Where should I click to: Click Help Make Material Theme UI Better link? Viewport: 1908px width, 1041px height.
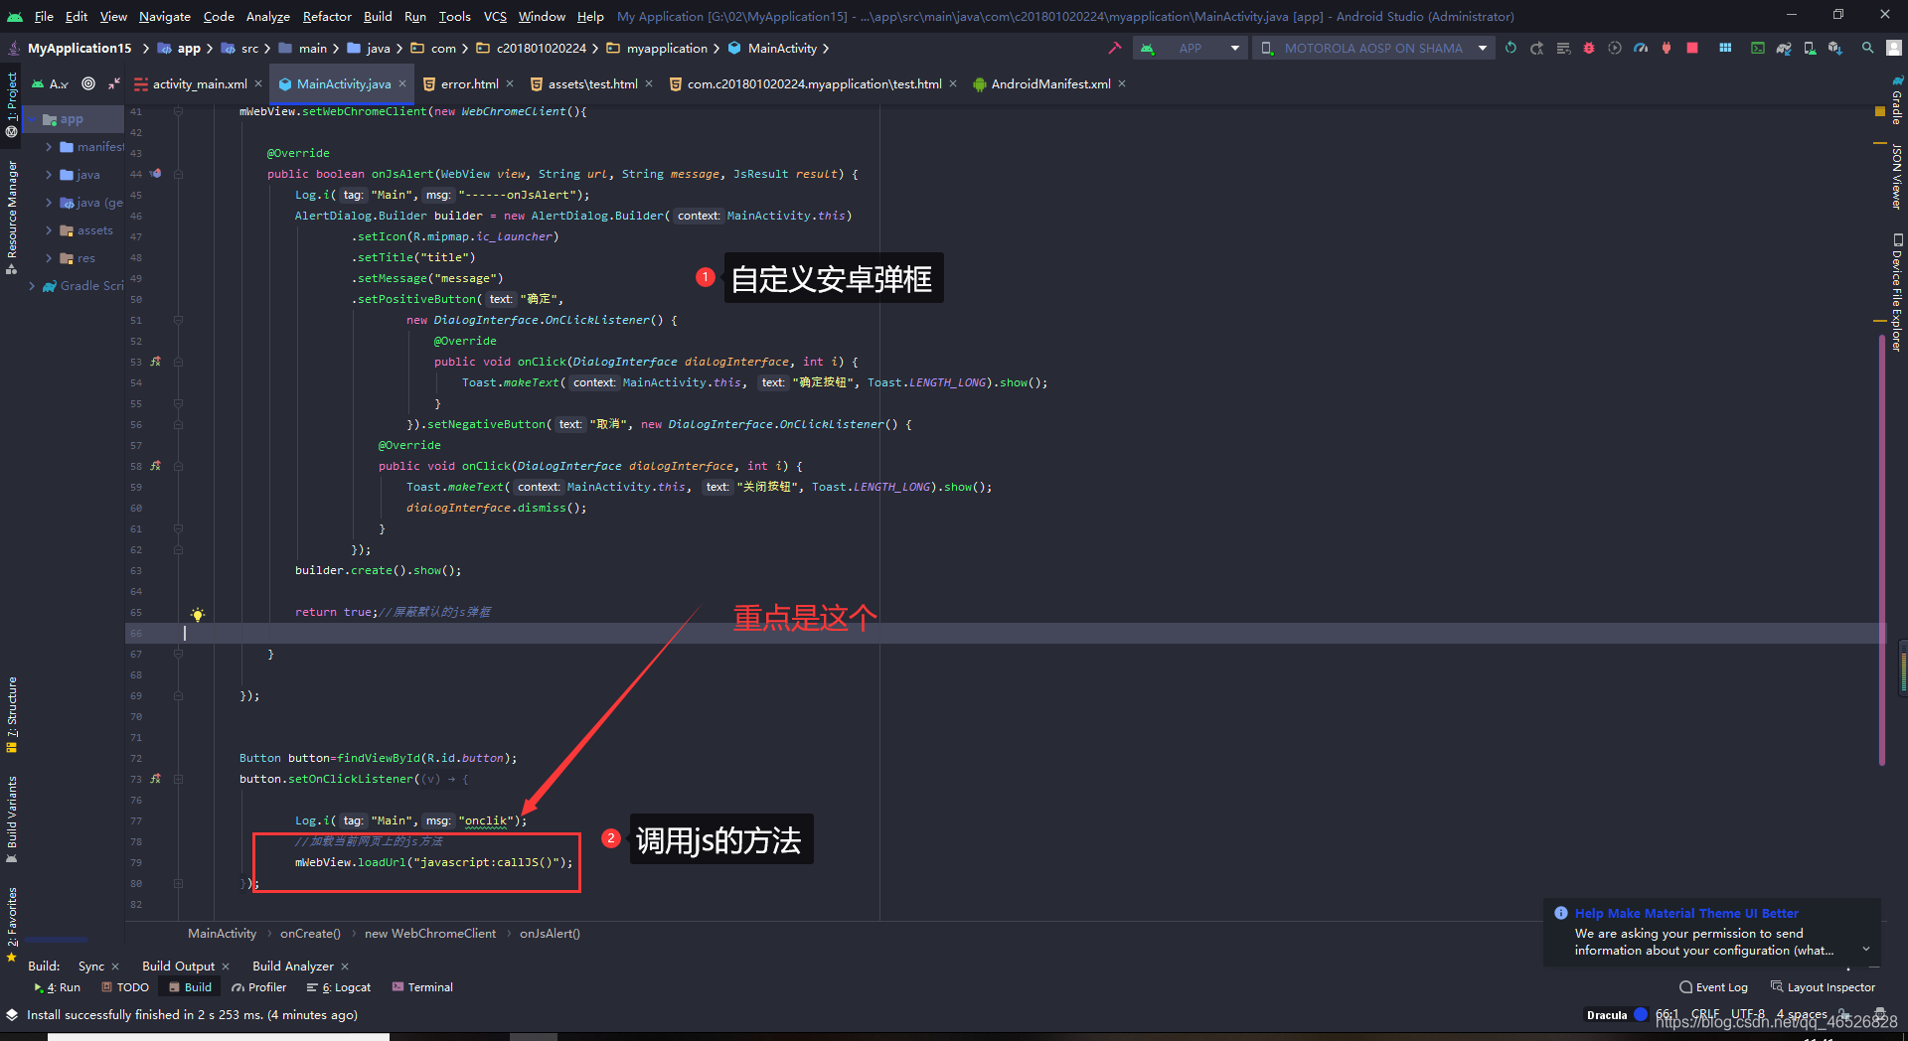pos(1686,913)
